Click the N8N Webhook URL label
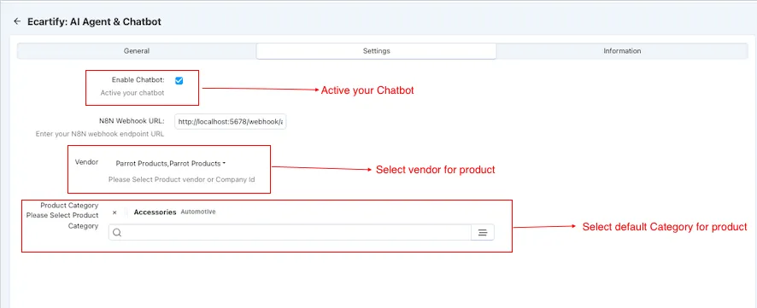This screenshot has width=757, height=308. click(x=132, y=121)
